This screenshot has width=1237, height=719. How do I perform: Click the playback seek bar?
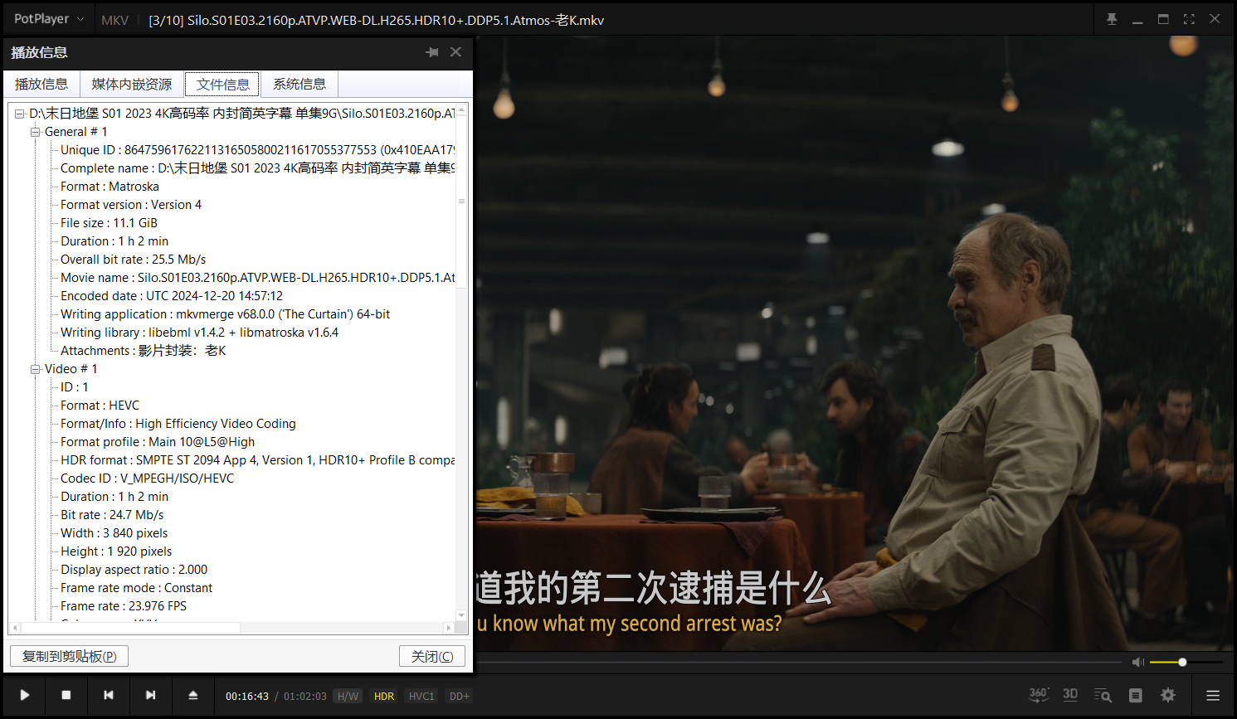(x=798, y=662)
